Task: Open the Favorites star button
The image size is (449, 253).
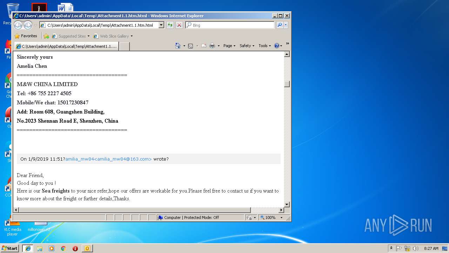Action: pyautogui.click(x=17, y=36)
